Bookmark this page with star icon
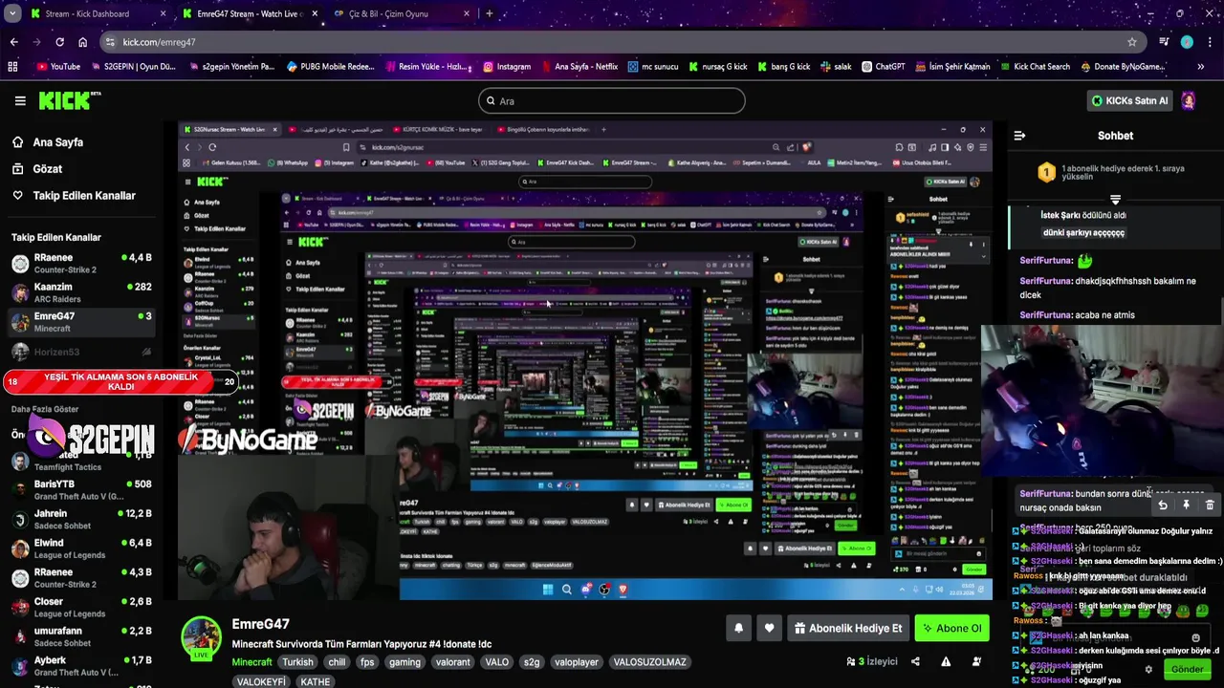Viewport: 1224px width, 688px height. click(x=1132, y=42)
